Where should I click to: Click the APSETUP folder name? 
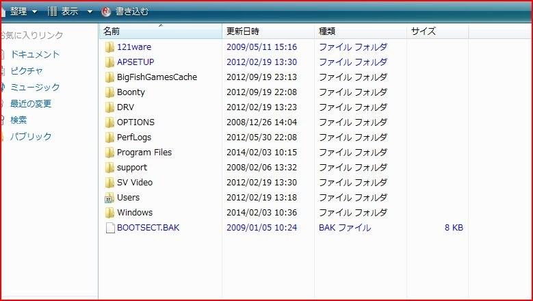pyautogui.click(x=135, y=62)
